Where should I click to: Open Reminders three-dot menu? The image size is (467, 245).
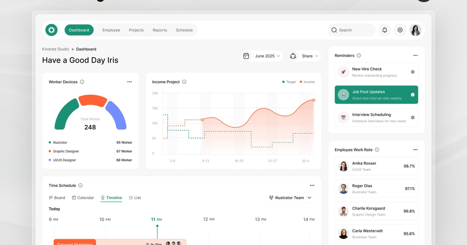point(415,56)
